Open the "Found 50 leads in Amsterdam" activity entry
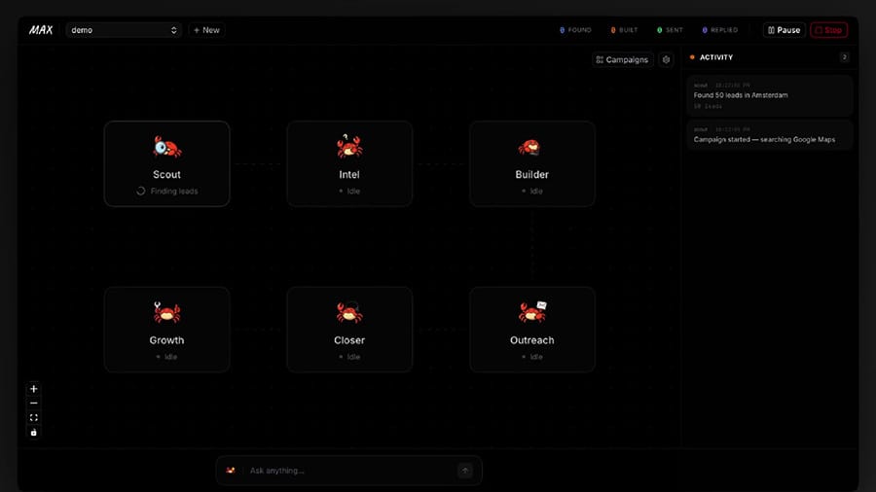Image resolution: width=876 pixels, height=492 pixels. [769, 95]
